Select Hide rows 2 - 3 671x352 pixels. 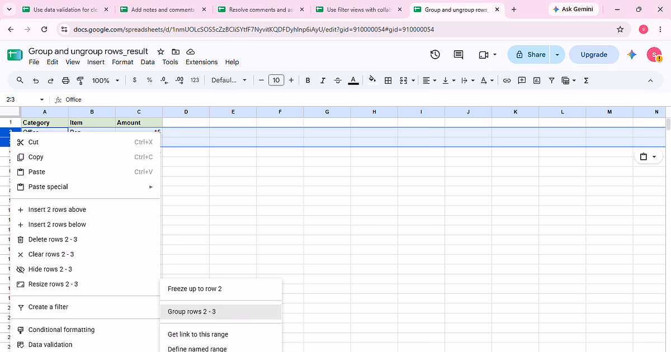pos(85,269)
